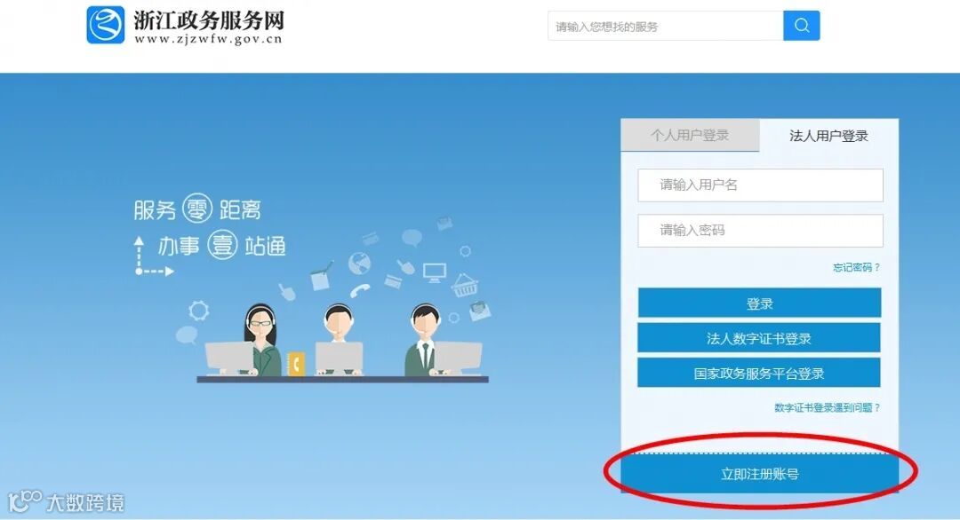Click the envelope icon at illustration's right

[479, 311]
